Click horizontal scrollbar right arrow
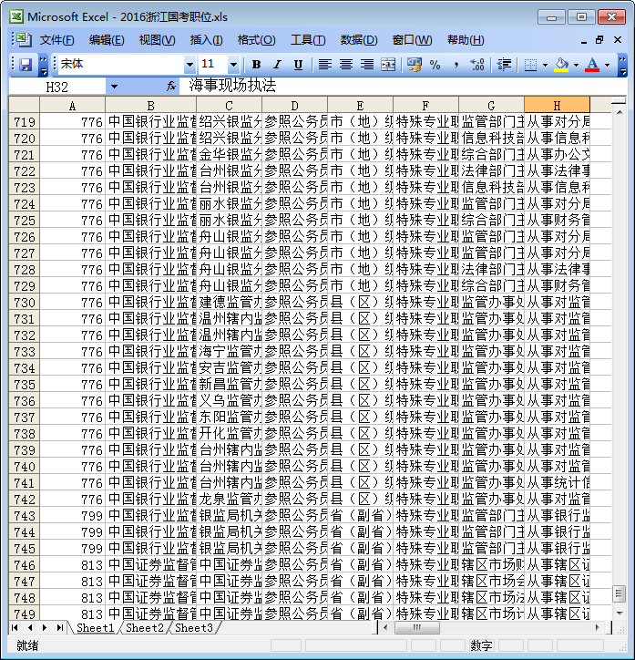 (x=597, y=627)
